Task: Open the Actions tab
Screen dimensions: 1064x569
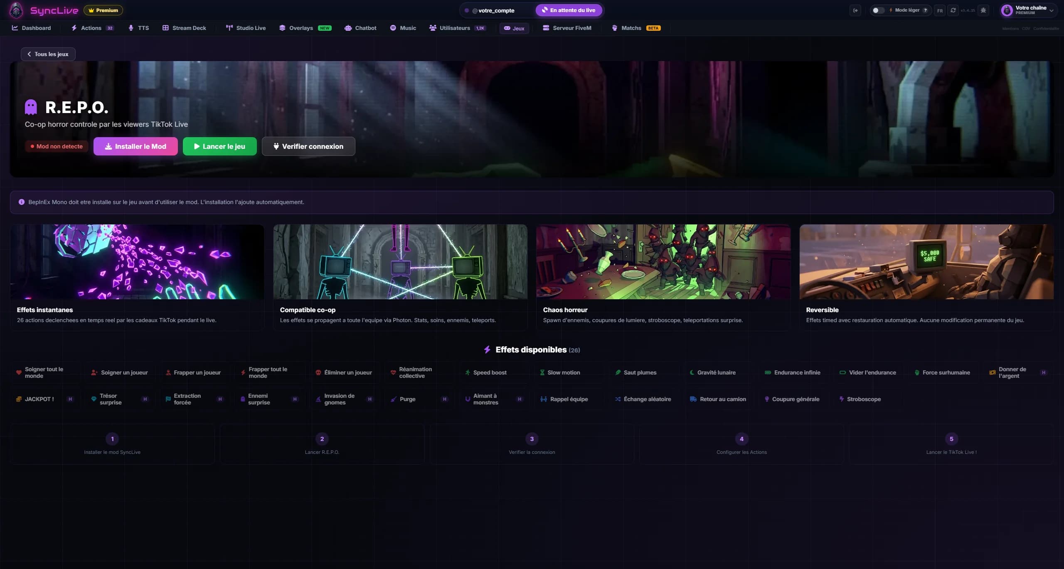Action: tap(92, 28)
